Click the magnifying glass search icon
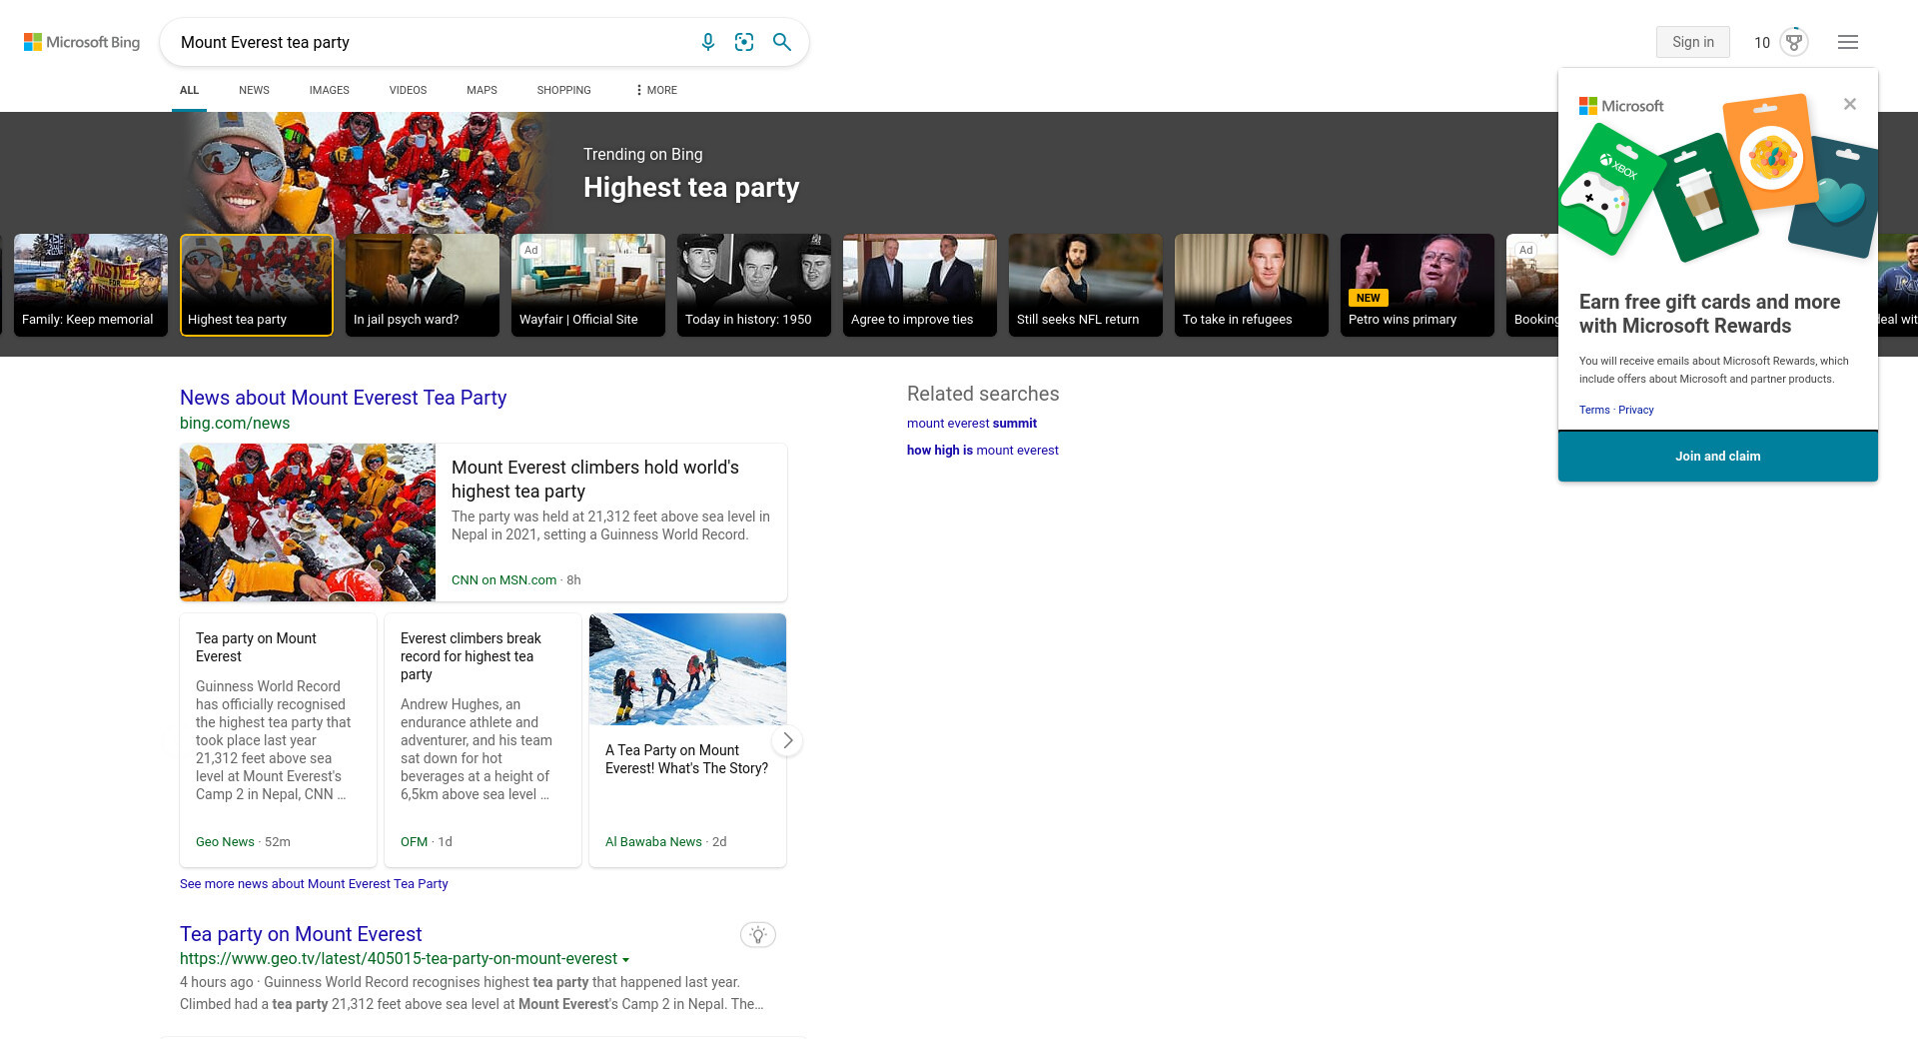Screen dimensions: 1918x1039 [782, 42]
